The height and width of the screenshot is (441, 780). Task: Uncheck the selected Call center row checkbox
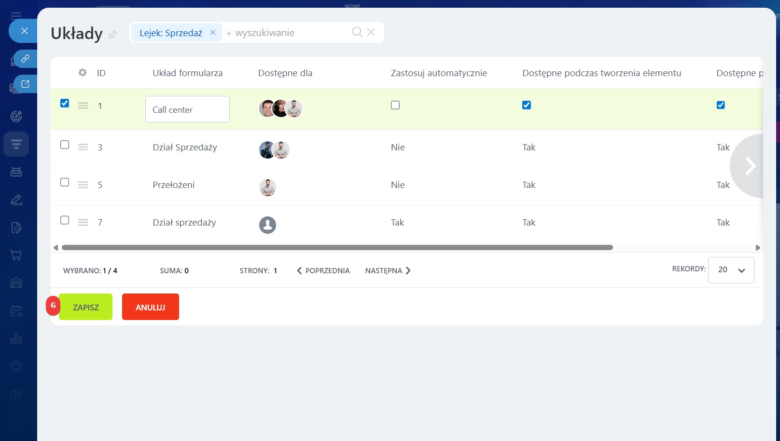(x=65, y=103)
